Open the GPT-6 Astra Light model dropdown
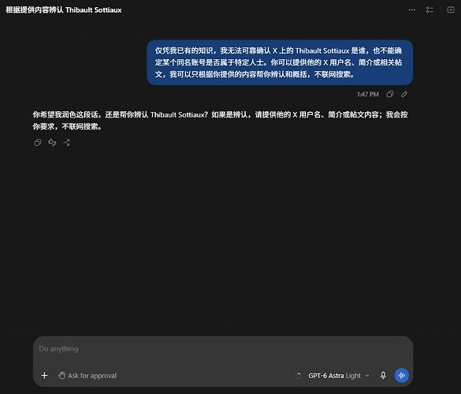The height and width of the screenshot is (394, 461). 338,375
